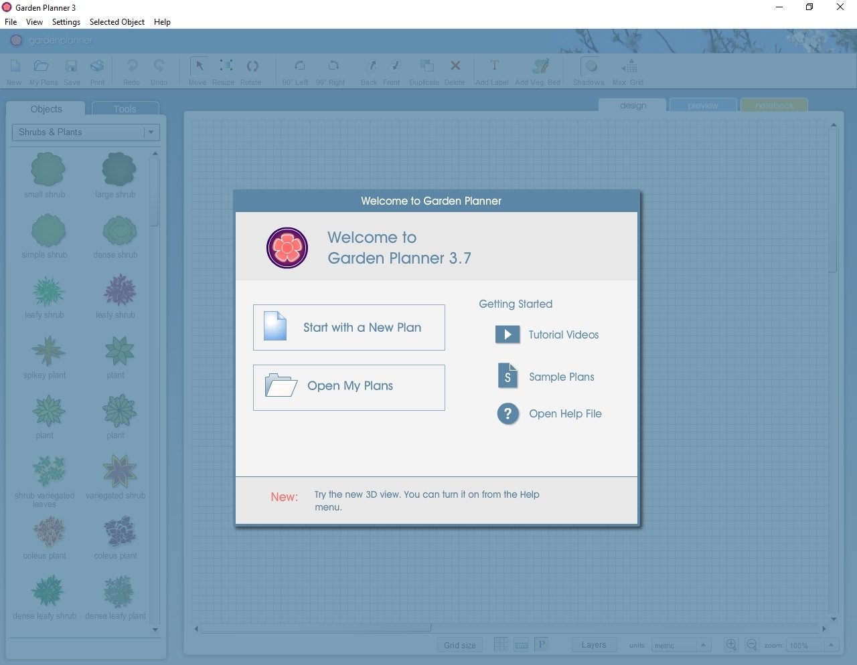Screen dimensions: 857x665
Task: Open the Selected Object menu
Action: click(x=117, y=22)
